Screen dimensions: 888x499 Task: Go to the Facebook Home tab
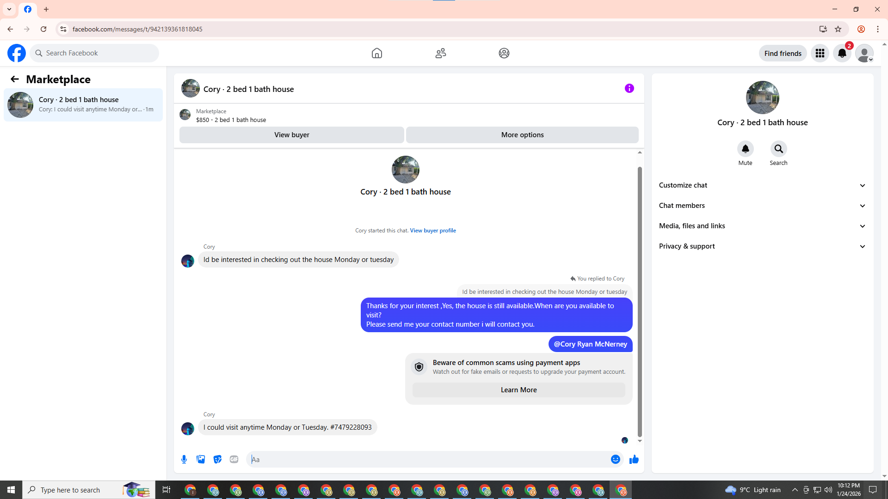376,53
